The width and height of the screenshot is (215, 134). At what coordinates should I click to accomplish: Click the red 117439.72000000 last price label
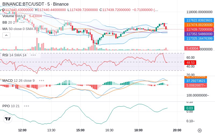(199, 29)
